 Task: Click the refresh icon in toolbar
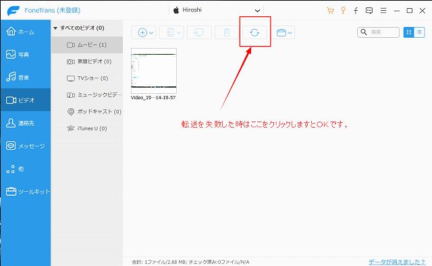[x=254, y=32]
